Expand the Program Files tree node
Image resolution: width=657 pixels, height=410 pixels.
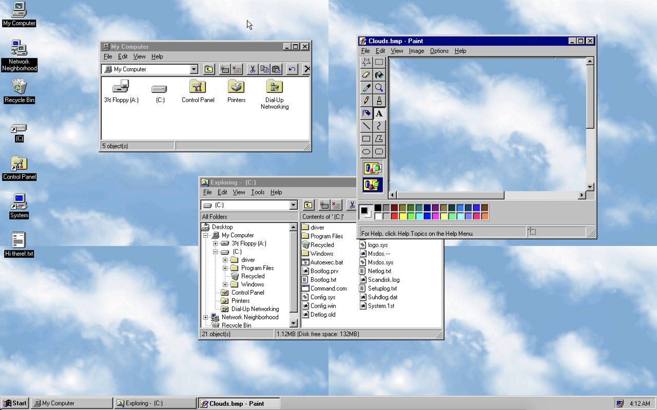[x=224, y=268]
